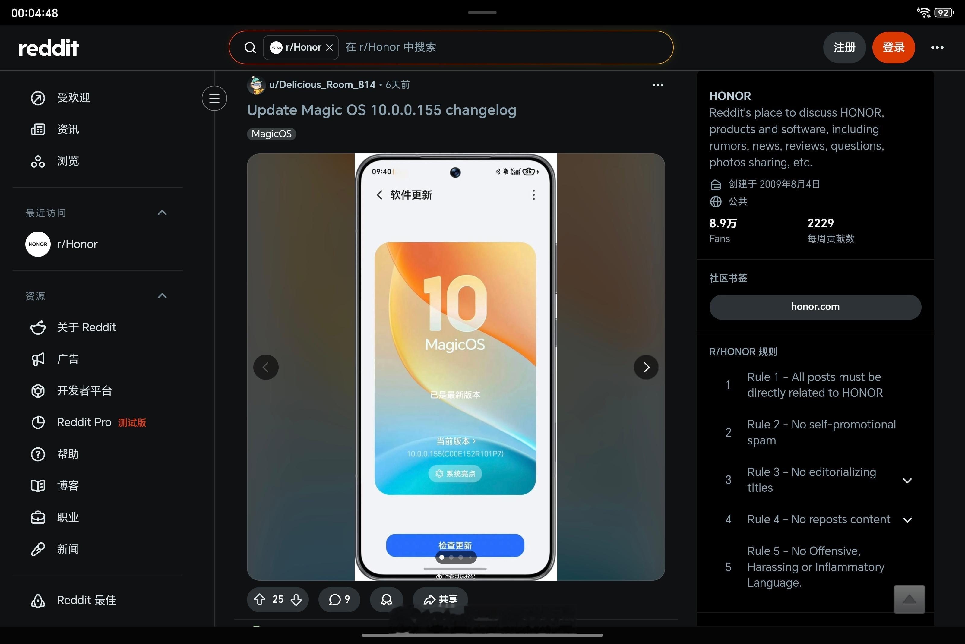Open the Magic OS changelog post title
Screen dimensions: 965x644
(x=382, y=110)
